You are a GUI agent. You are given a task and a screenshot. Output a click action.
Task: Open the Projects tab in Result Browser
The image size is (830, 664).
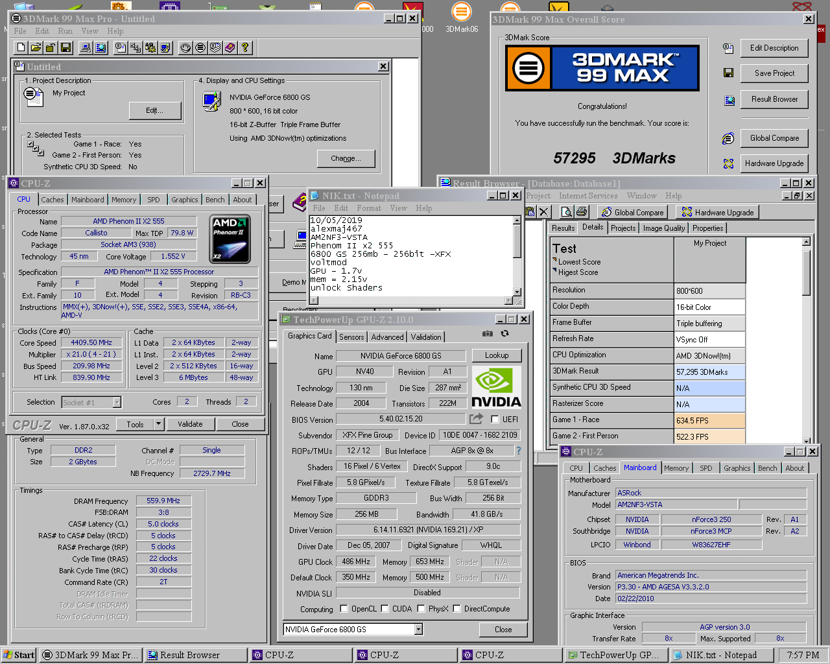pyautogui.click(x=623, y=228)
